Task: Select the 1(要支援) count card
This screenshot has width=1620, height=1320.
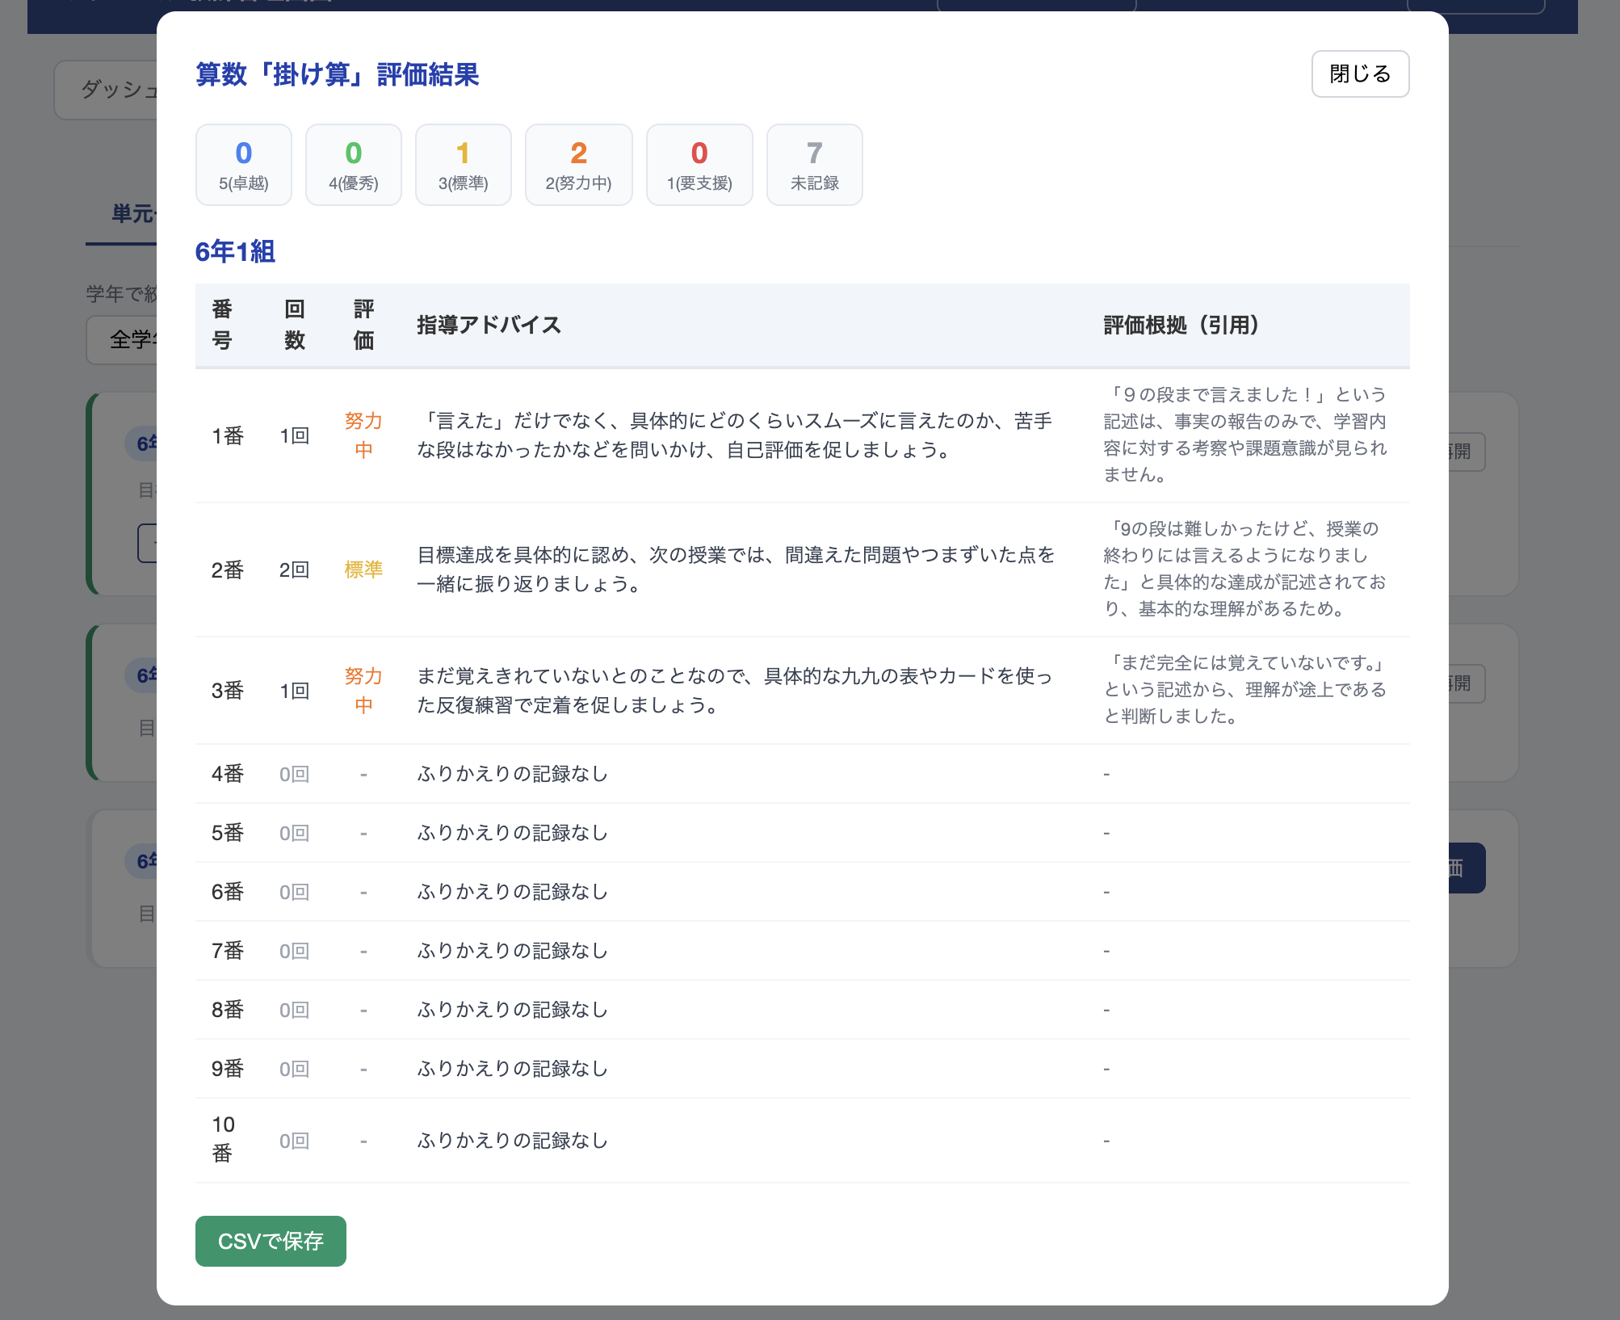Action: click(699, 165)
